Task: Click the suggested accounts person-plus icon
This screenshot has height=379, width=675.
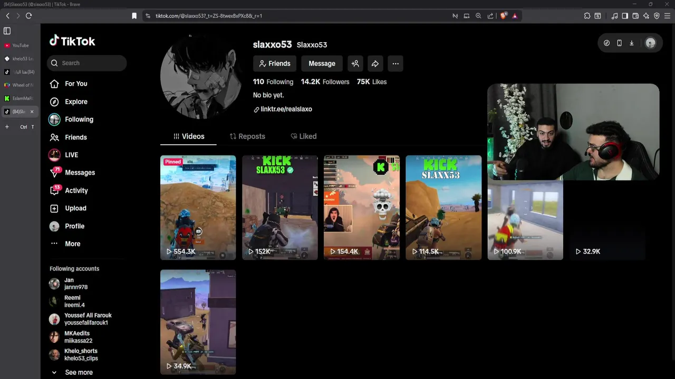Action: [355, 64]
